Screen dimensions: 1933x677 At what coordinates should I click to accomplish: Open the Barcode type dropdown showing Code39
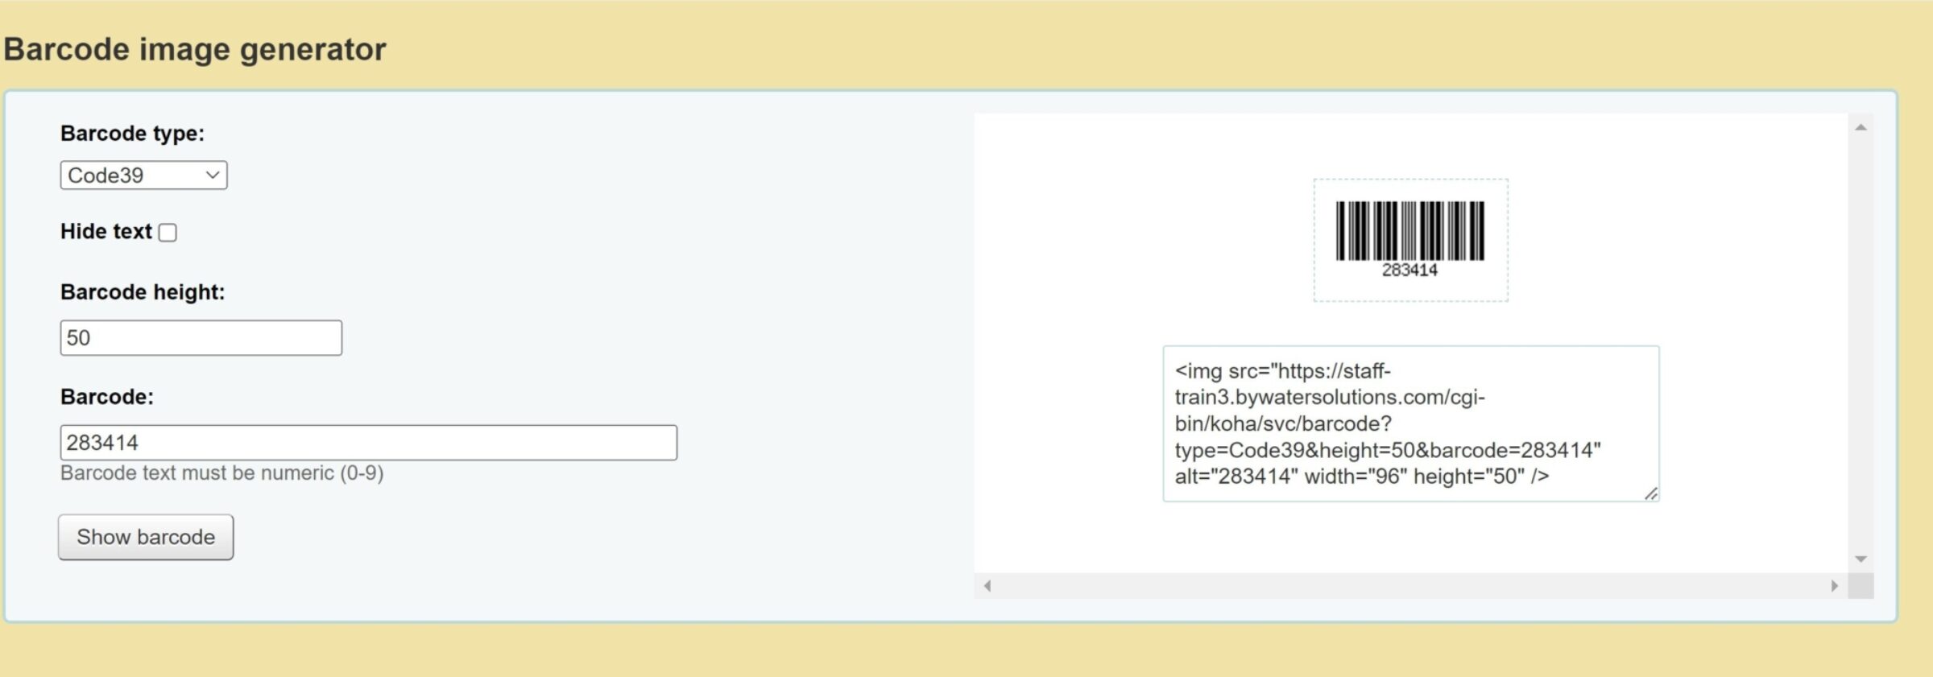tap(143, 175)
